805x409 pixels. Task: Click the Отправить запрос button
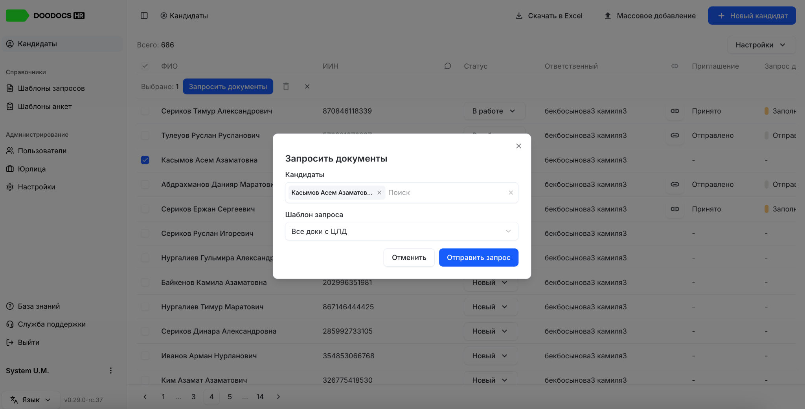[478, 258]
